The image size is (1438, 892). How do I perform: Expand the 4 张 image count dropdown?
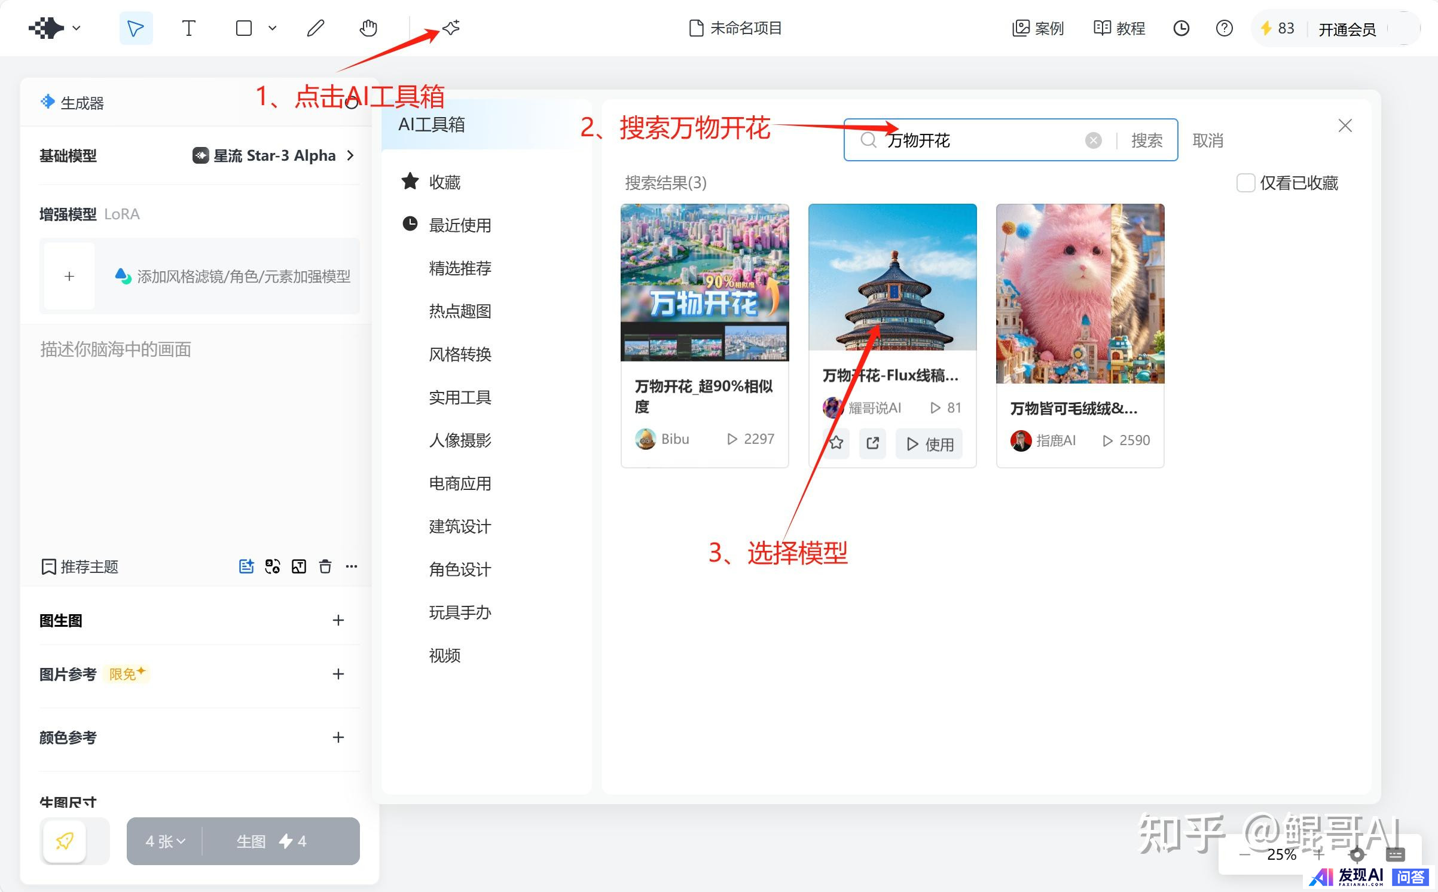[x=165, y=841]
